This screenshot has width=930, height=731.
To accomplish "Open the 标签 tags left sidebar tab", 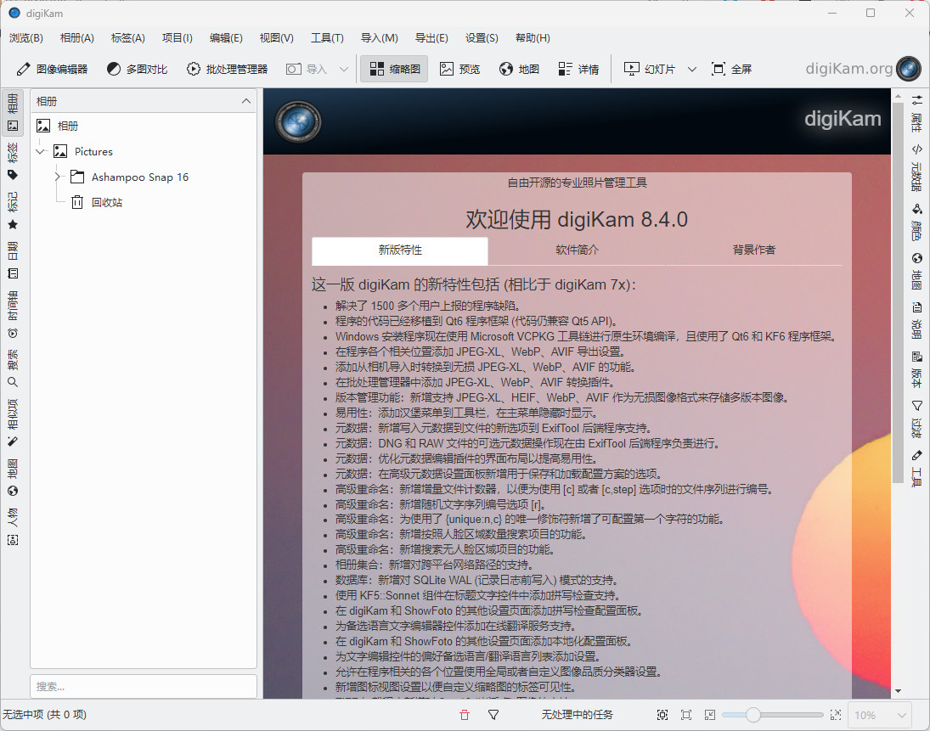I will pyautogui.click(x=13, y=161).
